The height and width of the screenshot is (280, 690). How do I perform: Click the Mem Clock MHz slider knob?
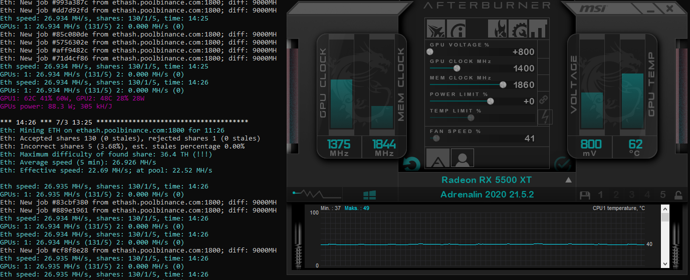(503, 84)
